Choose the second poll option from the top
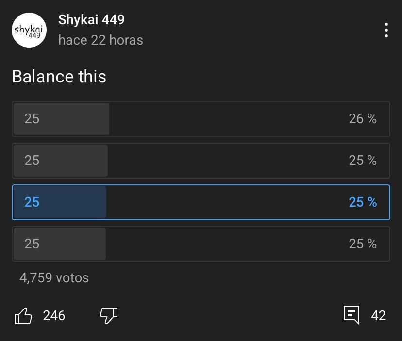Viewport: 402px width, 341px height. [x=201, y=161]
